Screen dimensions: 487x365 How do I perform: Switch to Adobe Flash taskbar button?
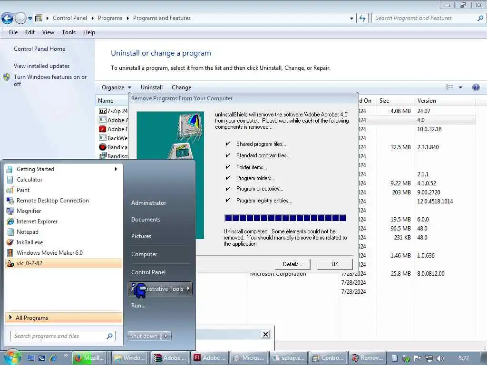[x=210, y=358]
